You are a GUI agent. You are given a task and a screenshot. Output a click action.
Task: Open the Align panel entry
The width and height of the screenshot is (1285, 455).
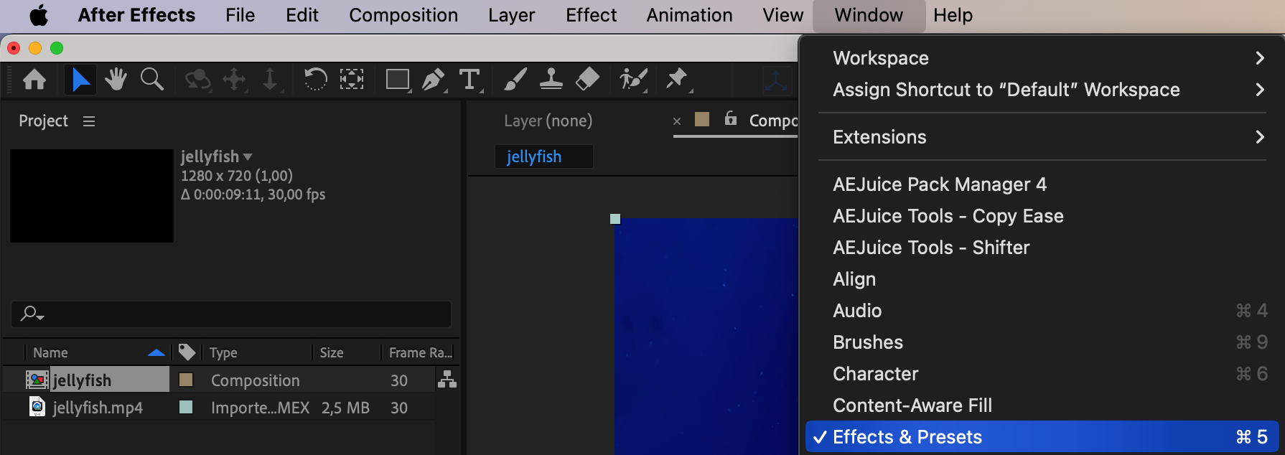pos(1042,279)
